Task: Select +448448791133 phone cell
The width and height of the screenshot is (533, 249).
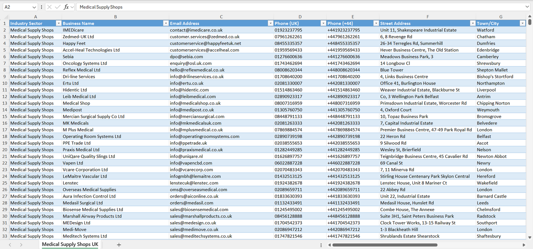Action: click(353, 117)
